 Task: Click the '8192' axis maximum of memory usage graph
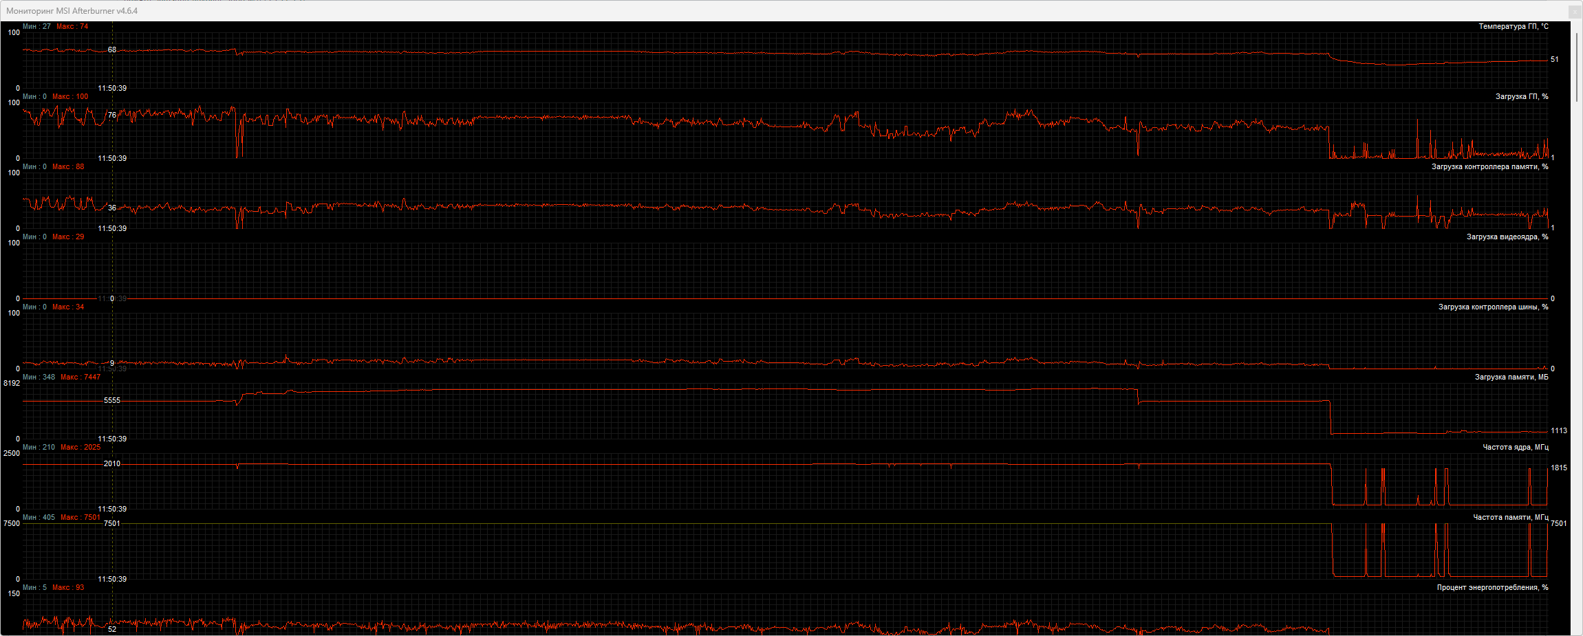pyautogui.click(x=12, y=384)
